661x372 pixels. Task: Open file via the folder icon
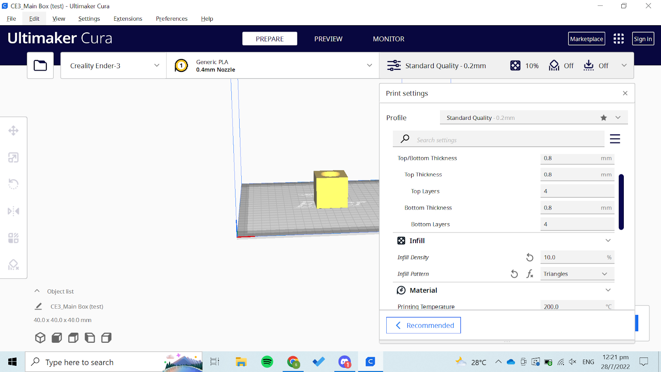(40, 65)
